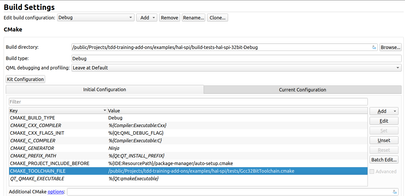Expand the Add build configuration menu
The height and width of the screenshot is (196, 405).
point(147,18)
